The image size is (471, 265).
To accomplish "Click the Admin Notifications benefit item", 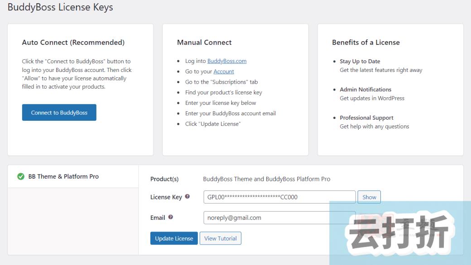I will tap(365, 90).
